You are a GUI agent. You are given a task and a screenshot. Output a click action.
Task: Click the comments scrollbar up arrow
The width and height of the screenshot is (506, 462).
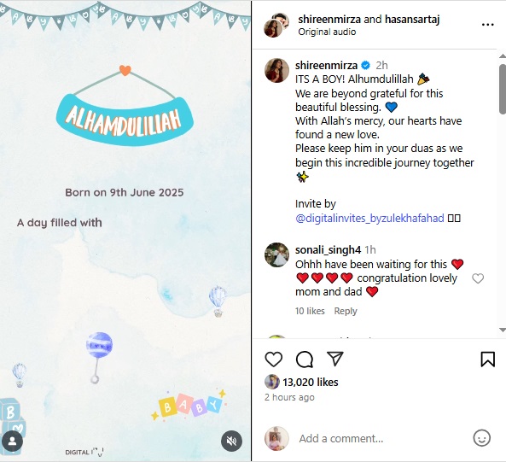pyautogui.click(x=502, y=56)
